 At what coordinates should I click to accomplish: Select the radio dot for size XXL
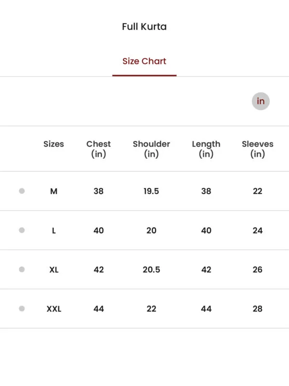[22, 308]
